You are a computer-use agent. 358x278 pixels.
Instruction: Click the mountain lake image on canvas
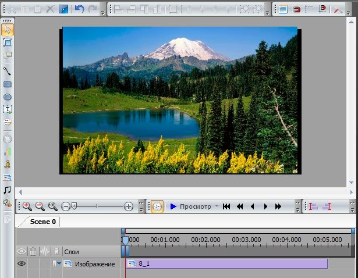pyautogui.click(x=180, y=100)
